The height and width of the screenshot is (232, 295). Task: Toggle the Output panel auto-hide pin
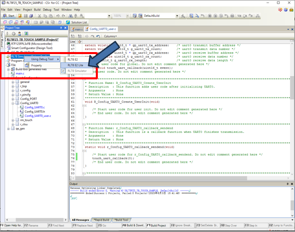pyautogui.click(x=287, y=183)
